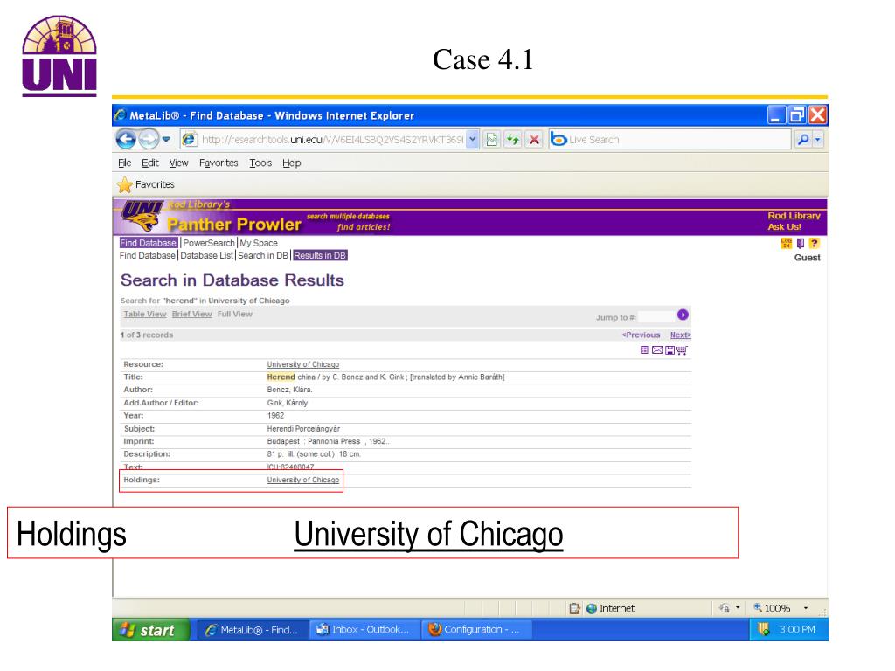
Task: Click the imprint 'Budapest : Pannonia Press'
Action: [x=314, y=441]
